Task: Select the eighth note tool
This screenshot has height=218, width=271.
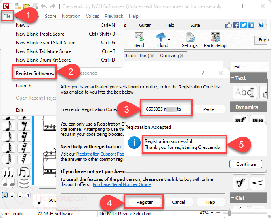Action: (9, 126)
